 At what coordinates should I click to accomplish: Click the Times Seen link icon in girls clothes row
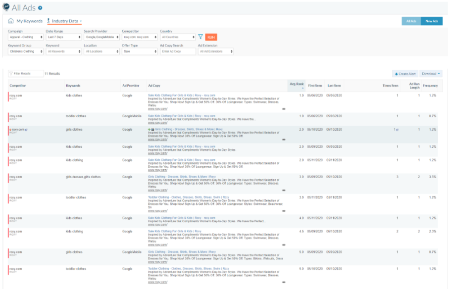(x=397, y=130)
